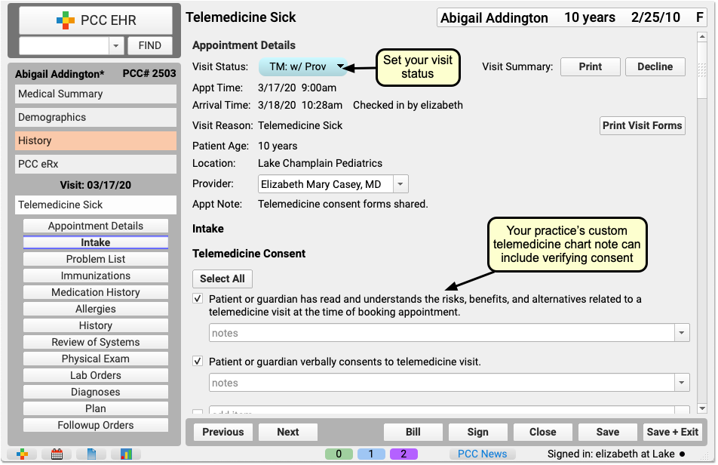This screenshot has height=465, width=718.
Task: Click Print Visit Forms
Action: click(x=643, y=125)
